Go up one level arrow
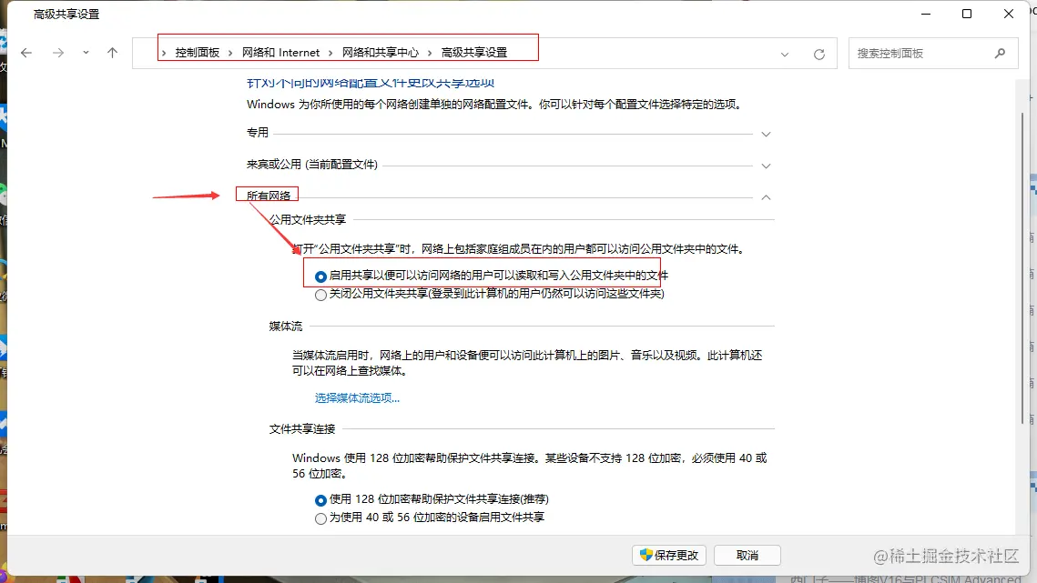Screen dimensions: 1037x583 coord(112,52)
